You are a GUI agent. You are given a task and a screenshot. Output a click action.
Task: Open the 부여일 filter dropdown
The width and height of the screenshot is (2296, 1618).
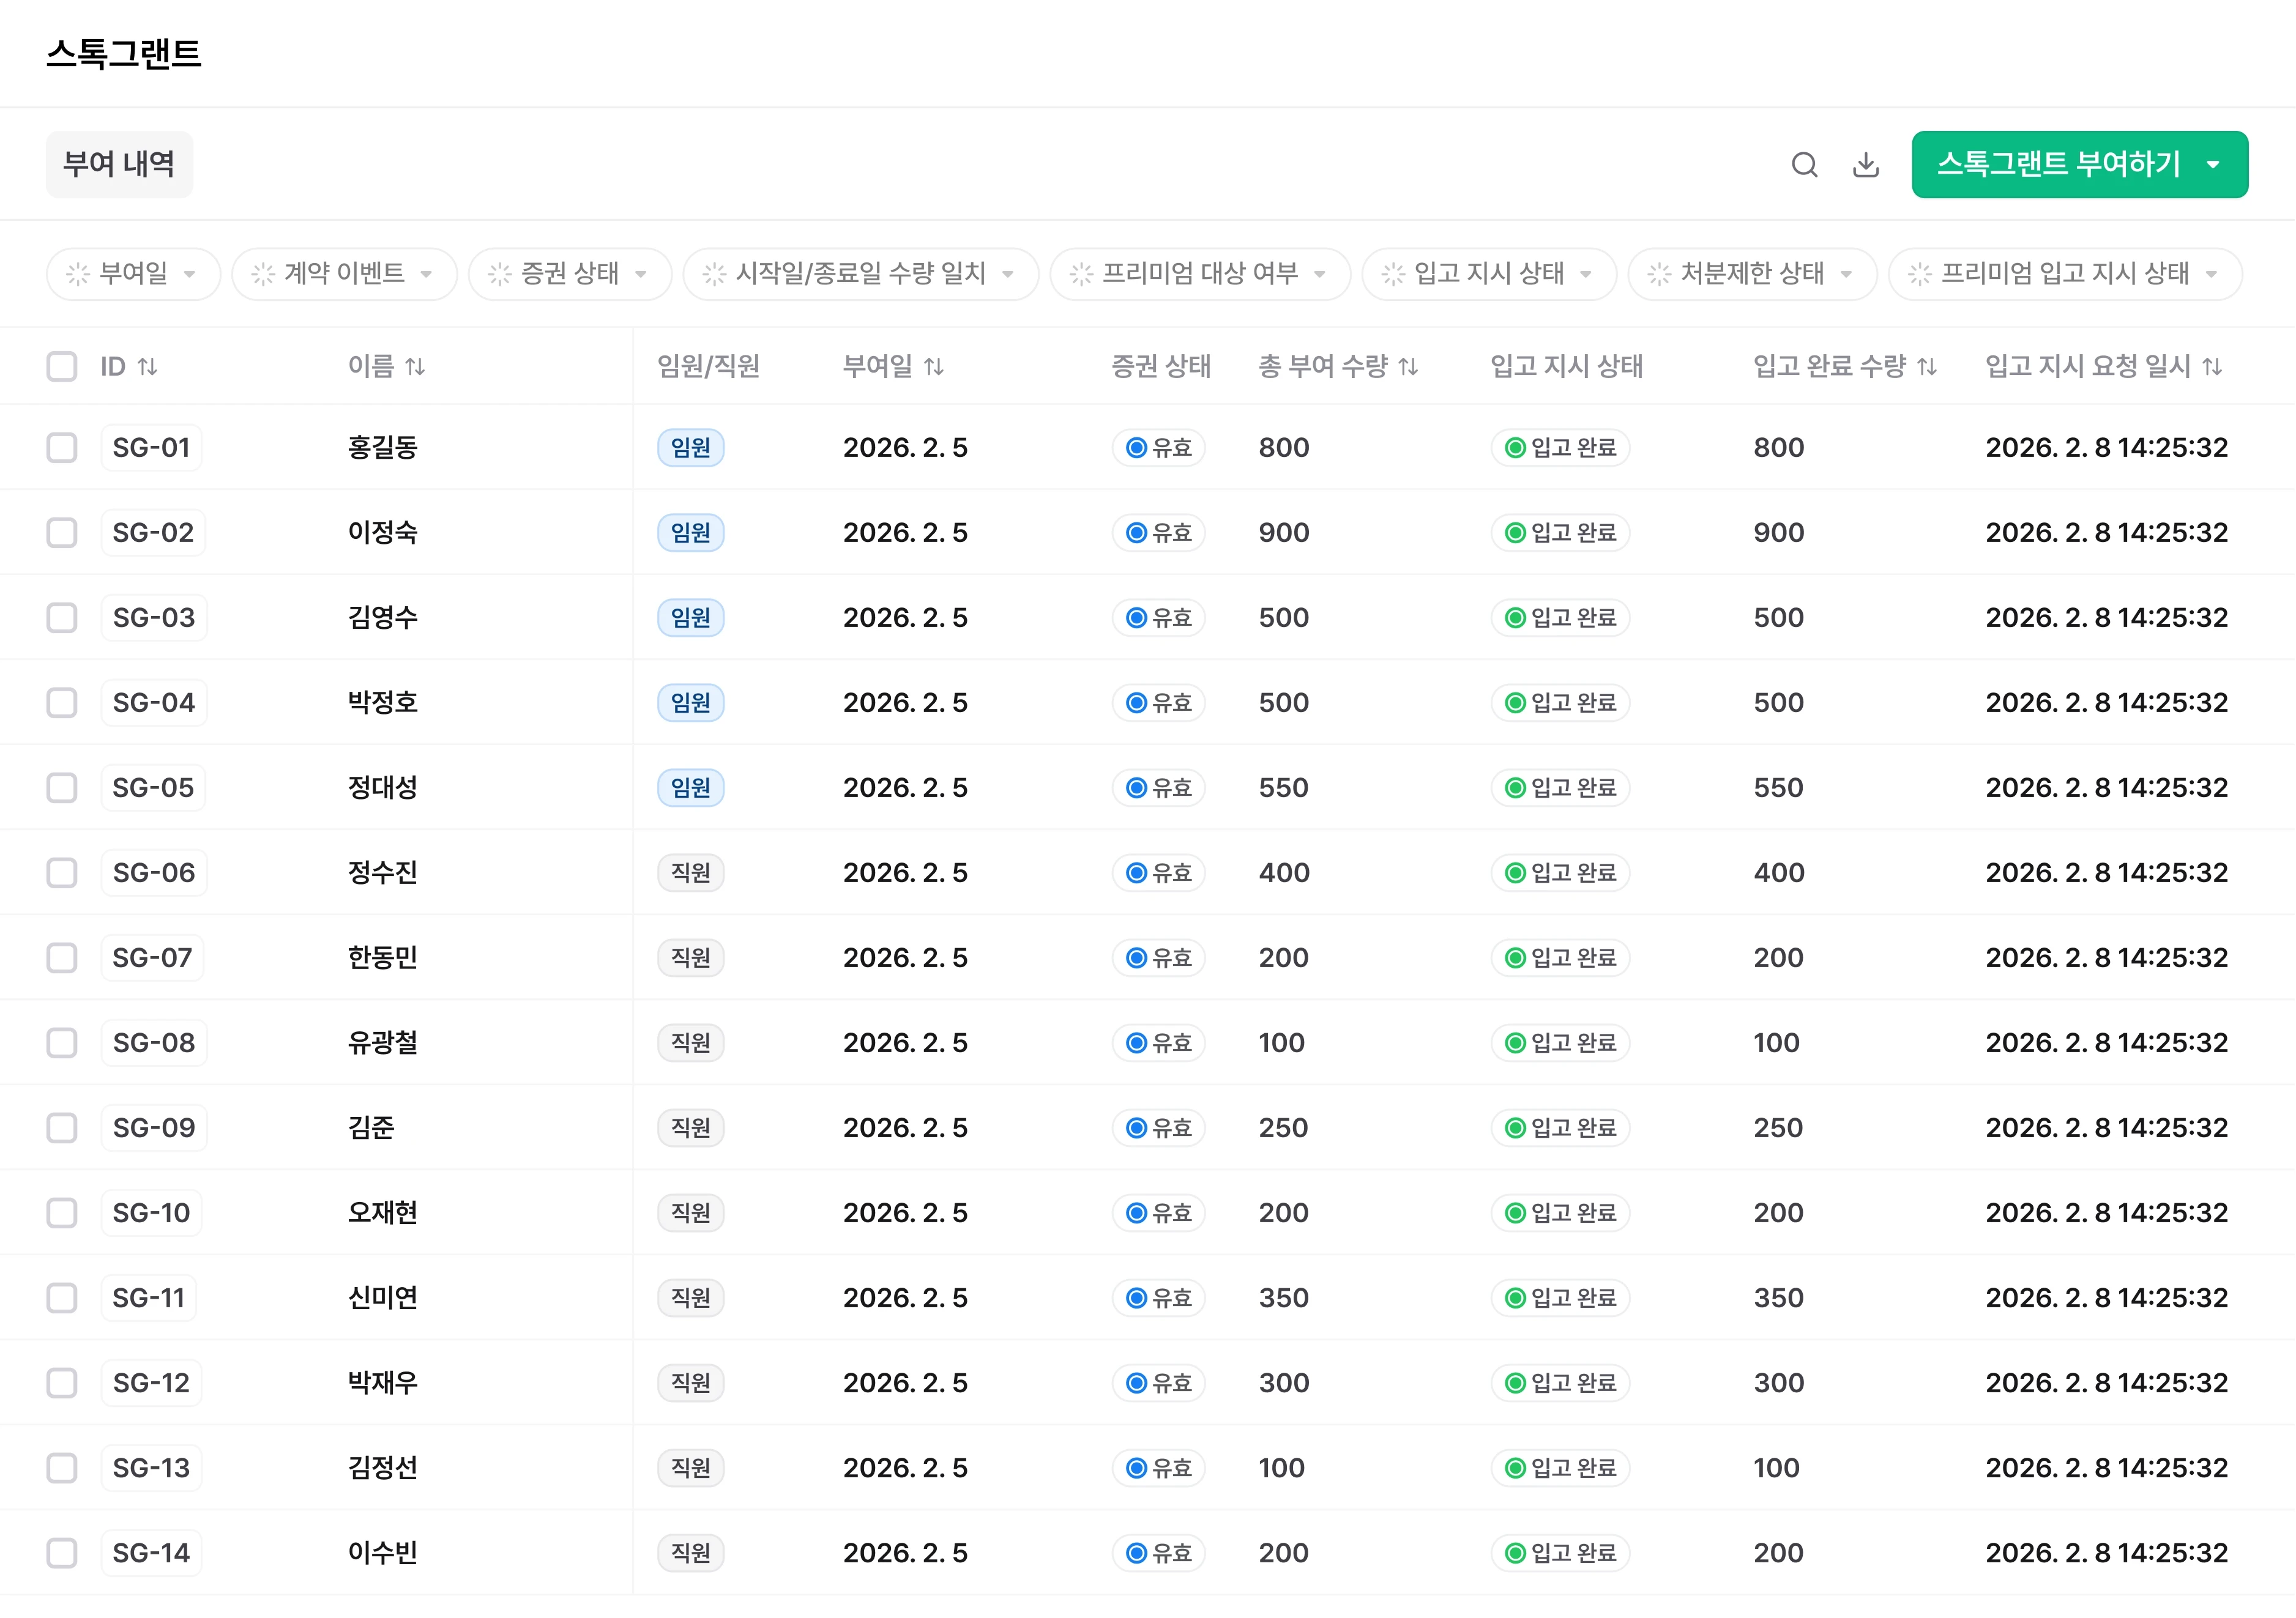click(x=133, y=274)
